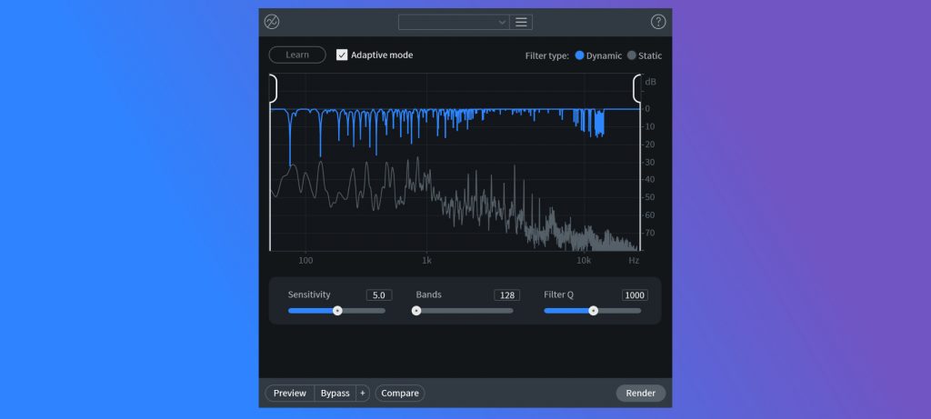Select the Static filter type
This screenshot has height=419, width=931.
(631, 55)
